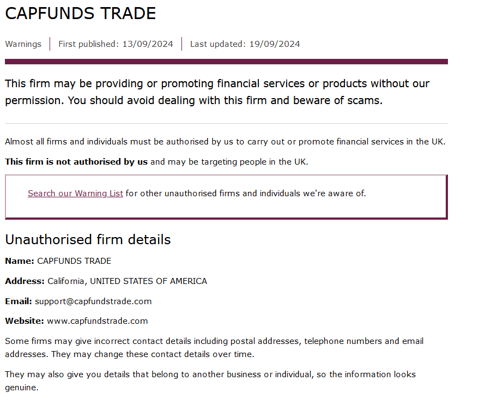Image resolution: width=479 pixels, height=405 pixels.
Task: Click the Unauthorised firm details heading
Action: (88, 239)
